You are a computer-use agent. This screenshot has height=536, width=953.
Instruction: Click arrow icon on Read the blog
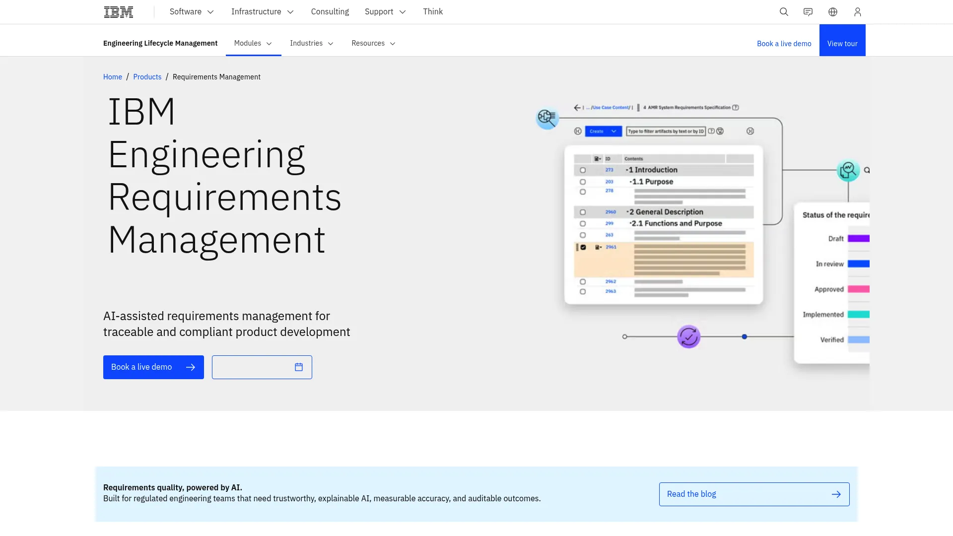coord(836,494)
